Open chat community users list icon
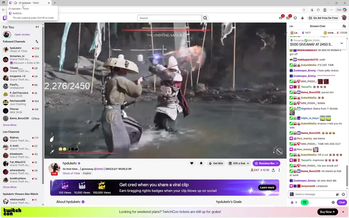349x218 pixels. pos(344,26)
